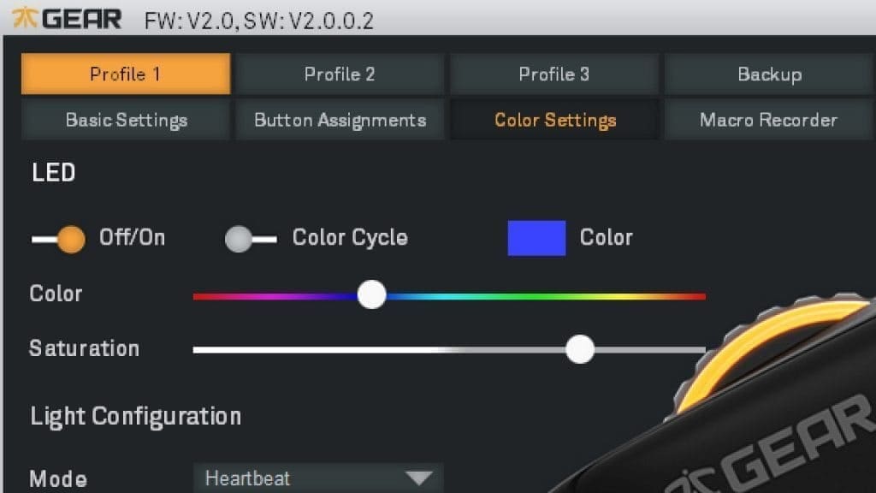Click the white start of Saturation track
This screenshot has width=876, height=493.
pos(223,350)
